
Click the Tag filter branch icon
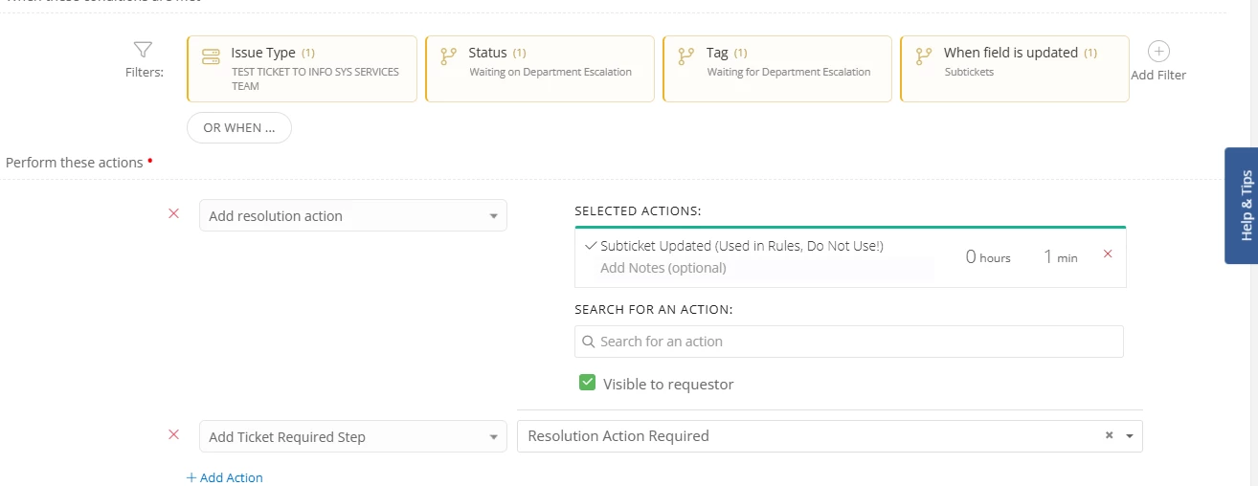tap(685, 56)
